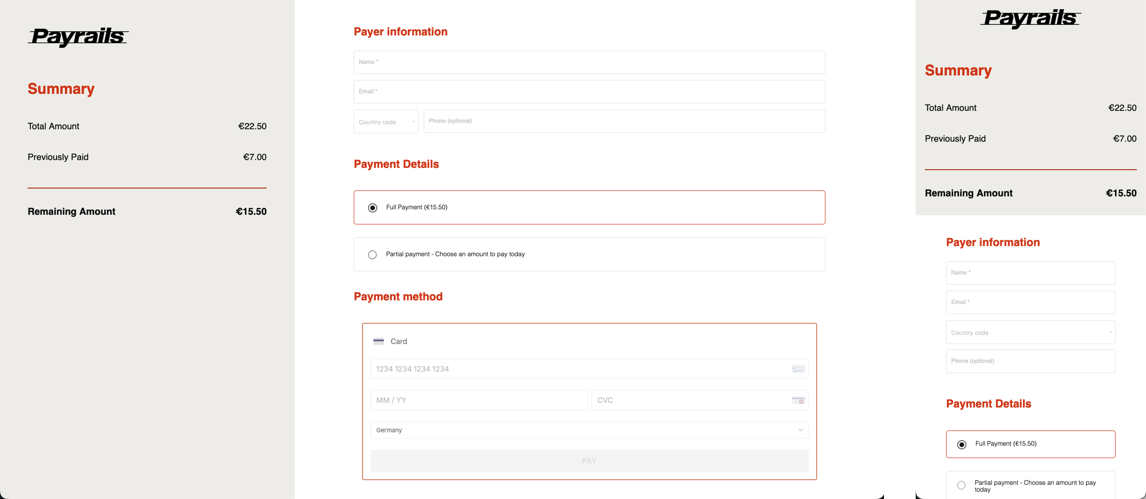
Task: Expand the Germany country dropdown
Action: click(x=589, y=430)
